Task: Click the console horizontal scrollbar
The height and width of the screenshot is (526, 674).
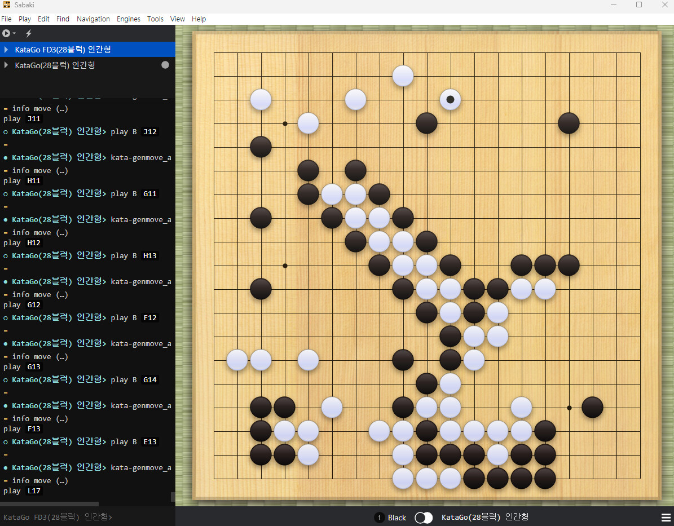Action: coord(49,503)
